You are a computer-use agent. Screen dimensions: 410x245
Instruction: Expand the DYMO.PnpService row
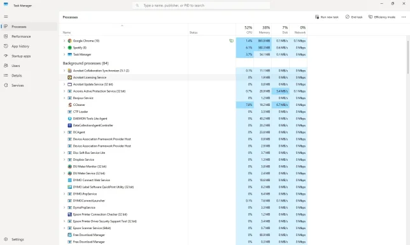64,194
